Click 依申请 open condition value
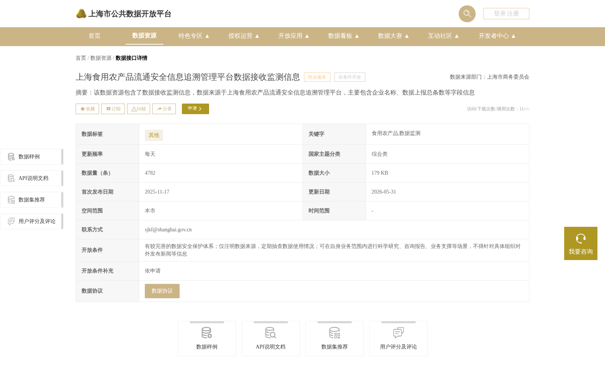The width and height of the screenshot is (605, 378). click(153, 271)
